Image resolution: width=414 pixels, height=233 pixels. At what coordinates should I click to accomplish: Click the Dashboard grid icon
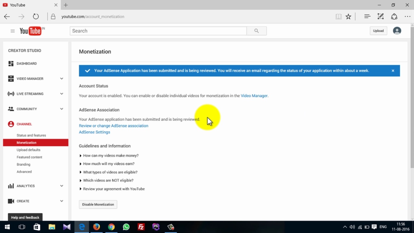[11, 63]
